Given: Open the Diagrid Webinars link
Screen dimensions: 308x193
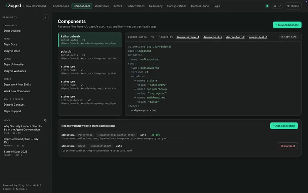Looking at the screenshot, I should 15,71.
